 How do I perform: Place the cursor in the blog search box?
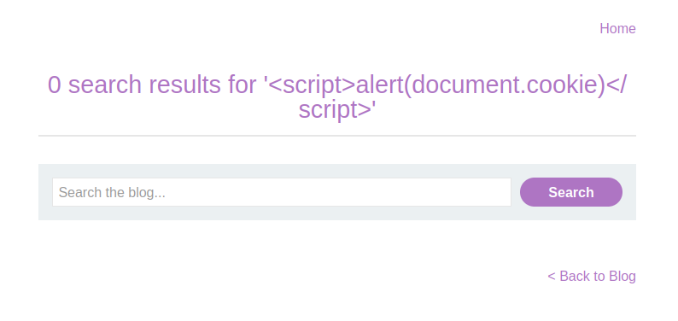282,192
